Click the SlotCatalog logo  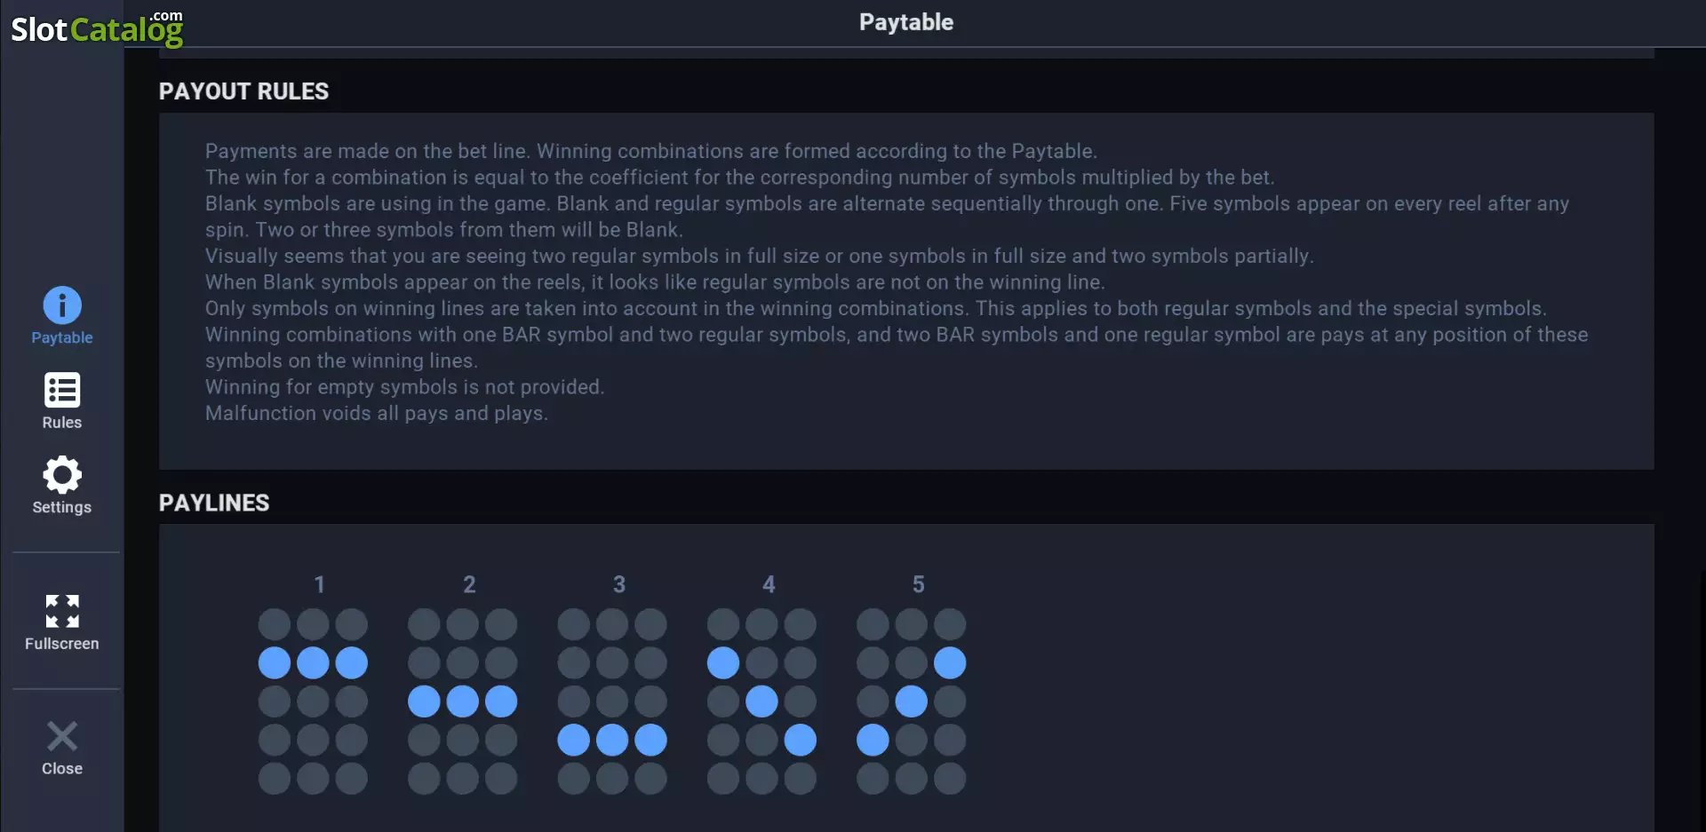tap(97, 28)
